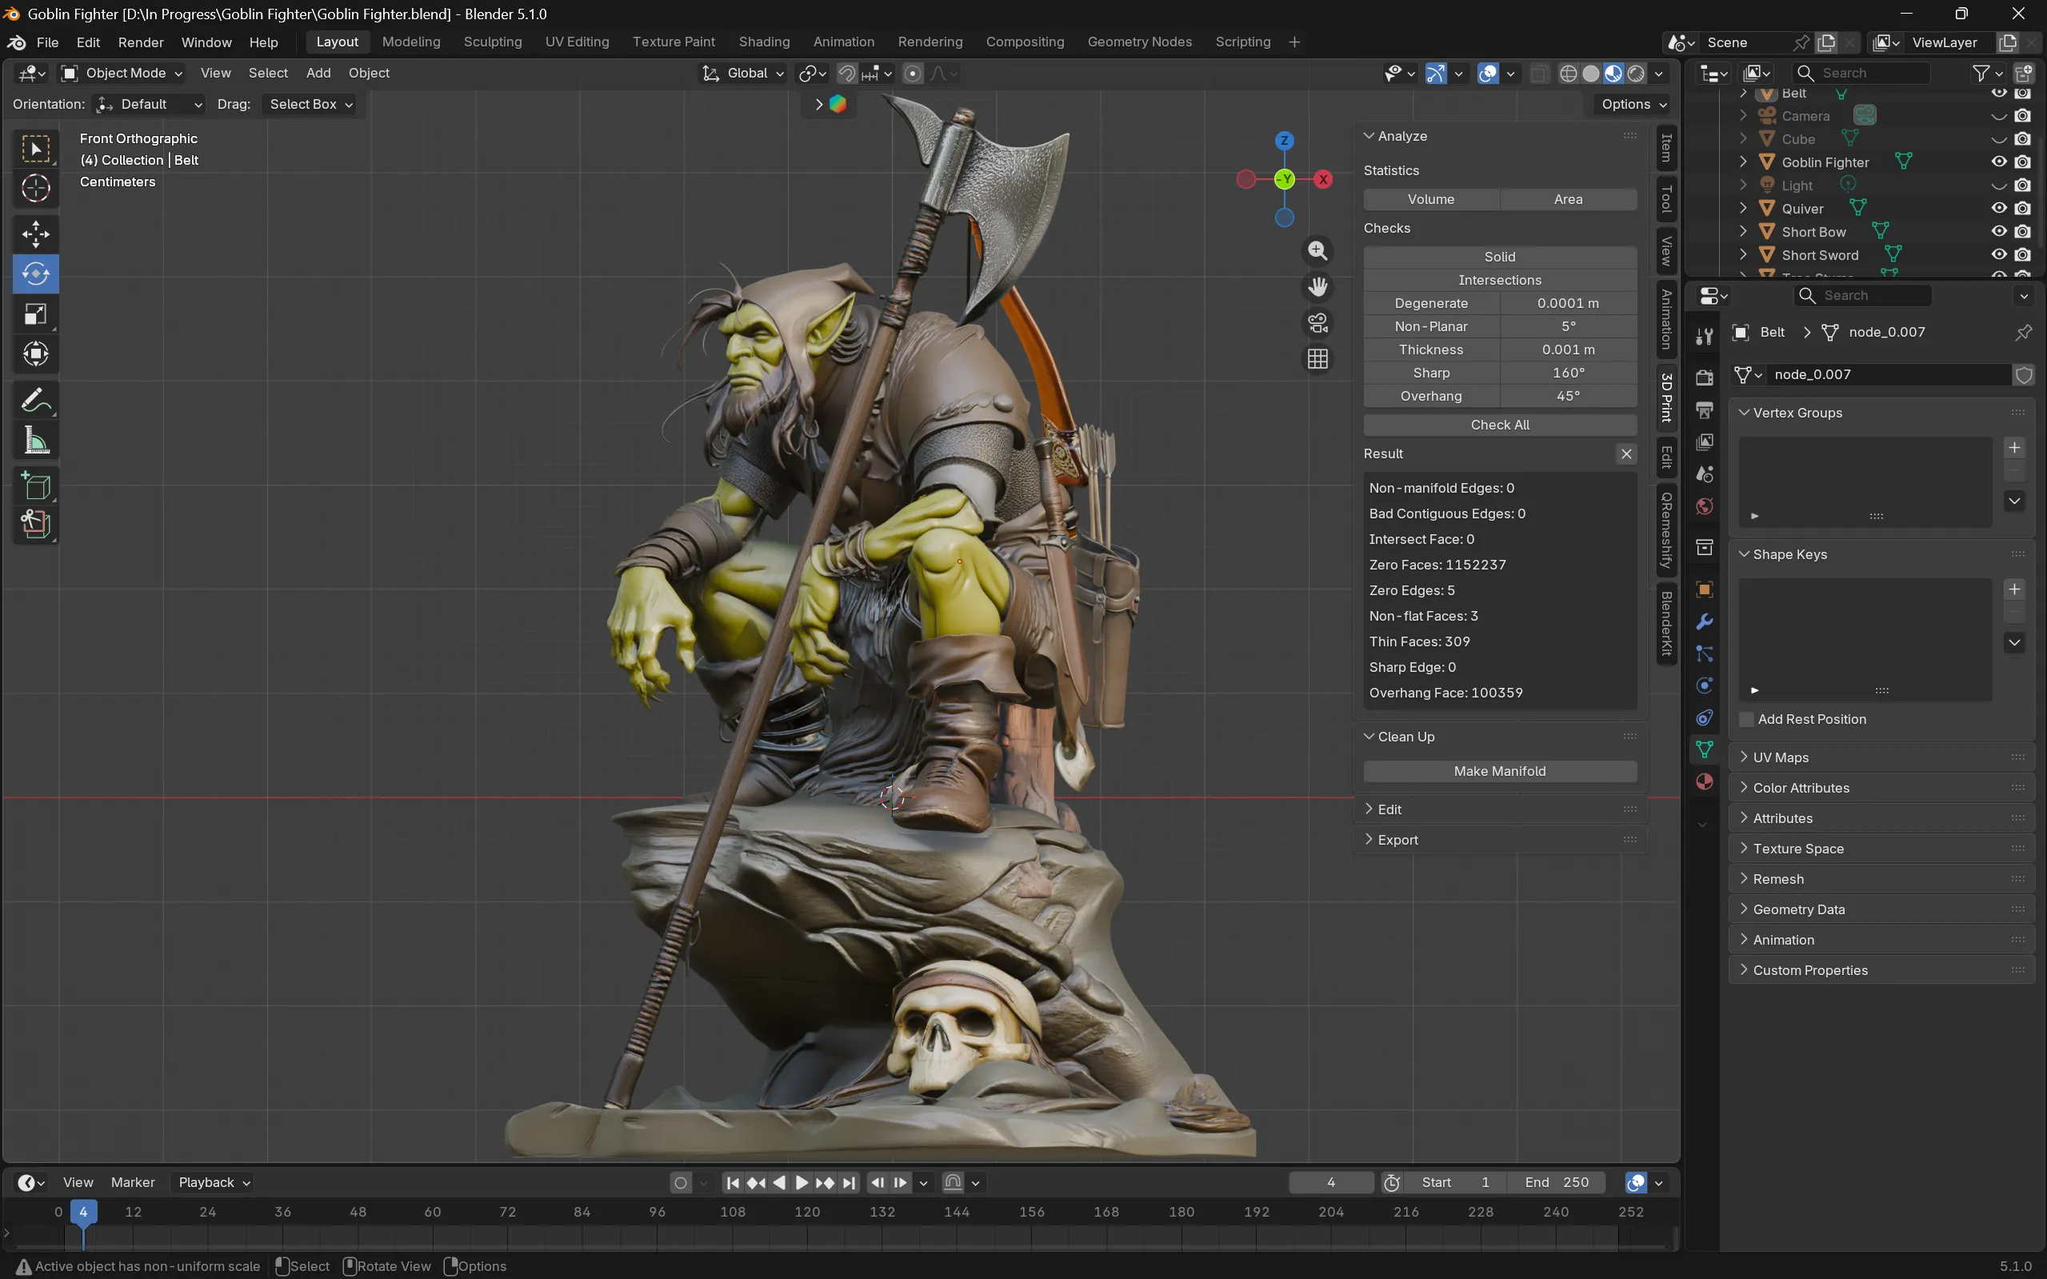Open the BlenderKit sidebar tab
Viewport: 2047px width, 1279px height.
pos(1666,624)
